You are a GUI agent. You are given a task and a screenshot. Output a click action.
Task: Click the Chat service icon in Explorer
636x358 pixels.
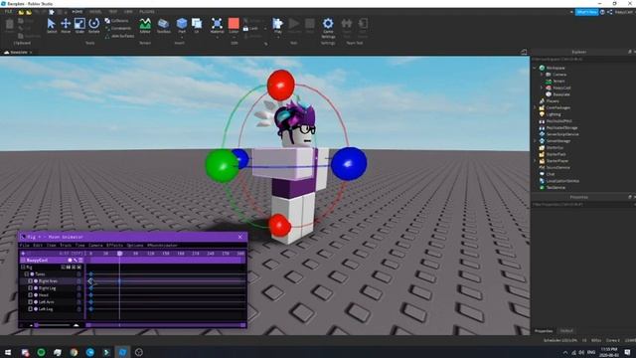coord(542,174)
